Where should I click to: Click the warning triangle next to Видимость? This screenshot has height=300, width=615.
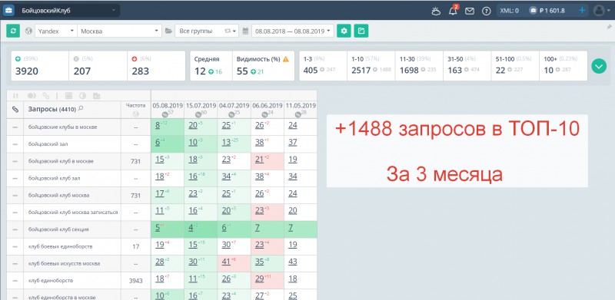tap(286, 59)
